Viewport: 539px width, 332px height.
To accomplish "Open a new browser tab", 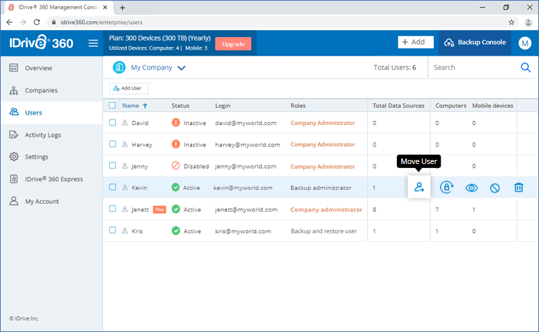I will (x=123, y=7).
